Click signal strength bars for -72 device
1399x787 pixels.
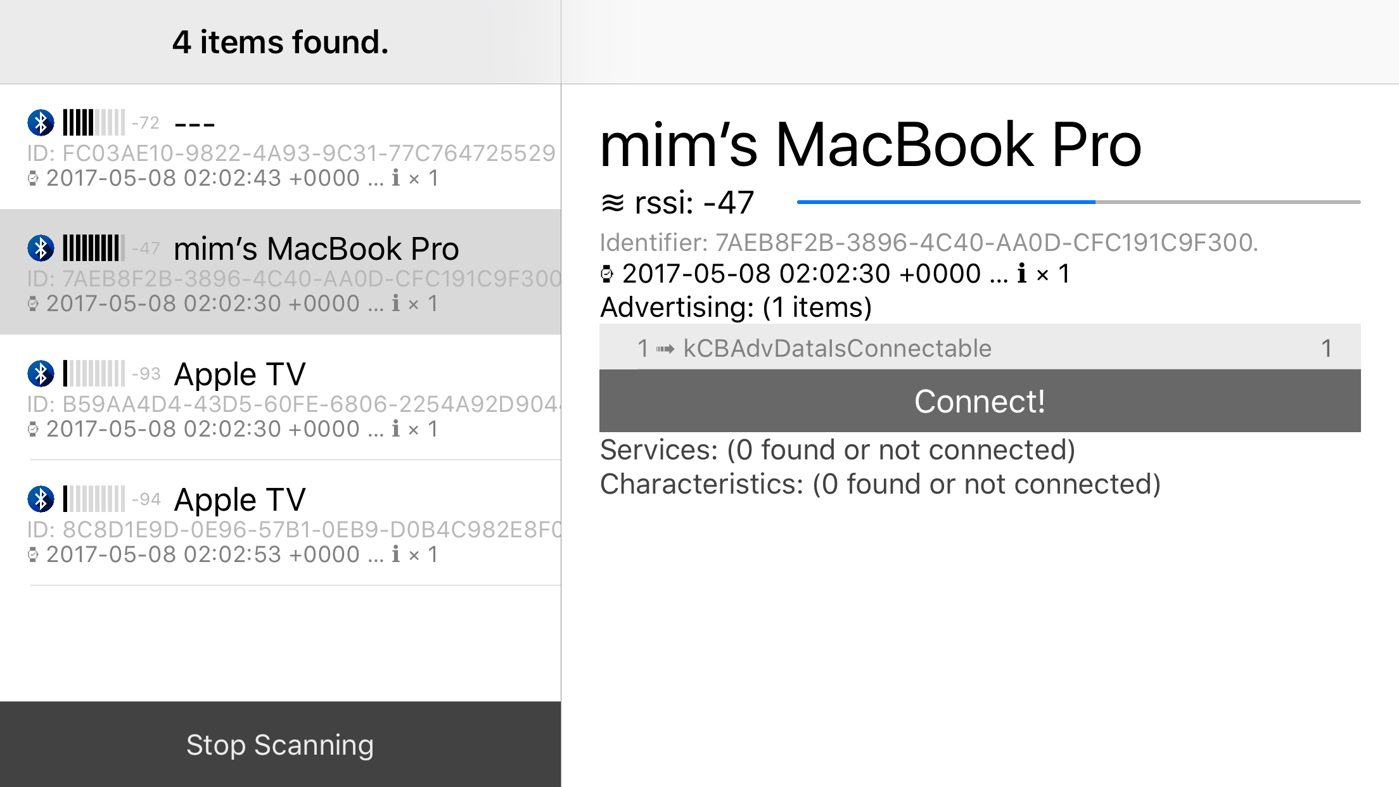coord(94,123)
